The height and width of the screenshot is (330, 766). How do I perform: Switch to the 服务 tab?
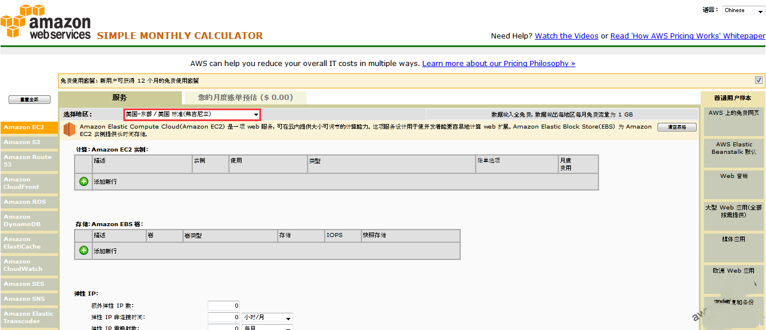[120, 98]
